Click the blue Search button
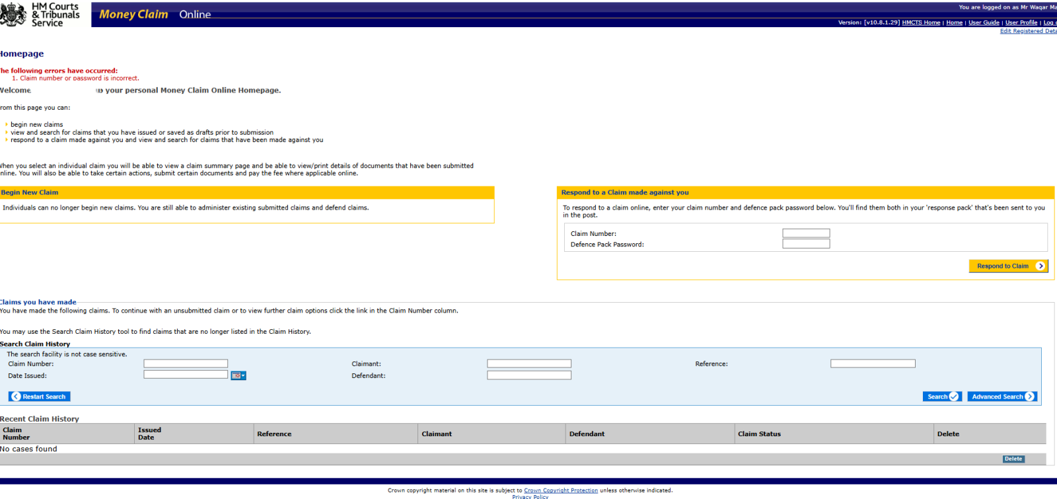This screenshot has height=499, width=1057. [942, 397]
